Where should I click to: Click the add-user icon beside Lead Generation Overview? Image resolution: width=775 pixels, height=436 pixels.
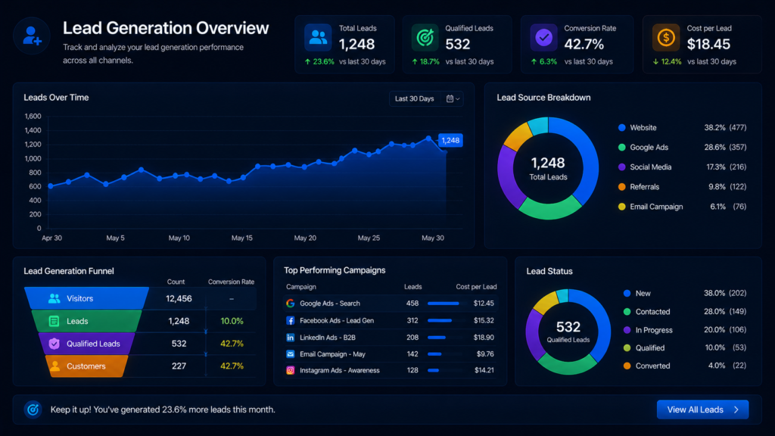click(32, 36)
